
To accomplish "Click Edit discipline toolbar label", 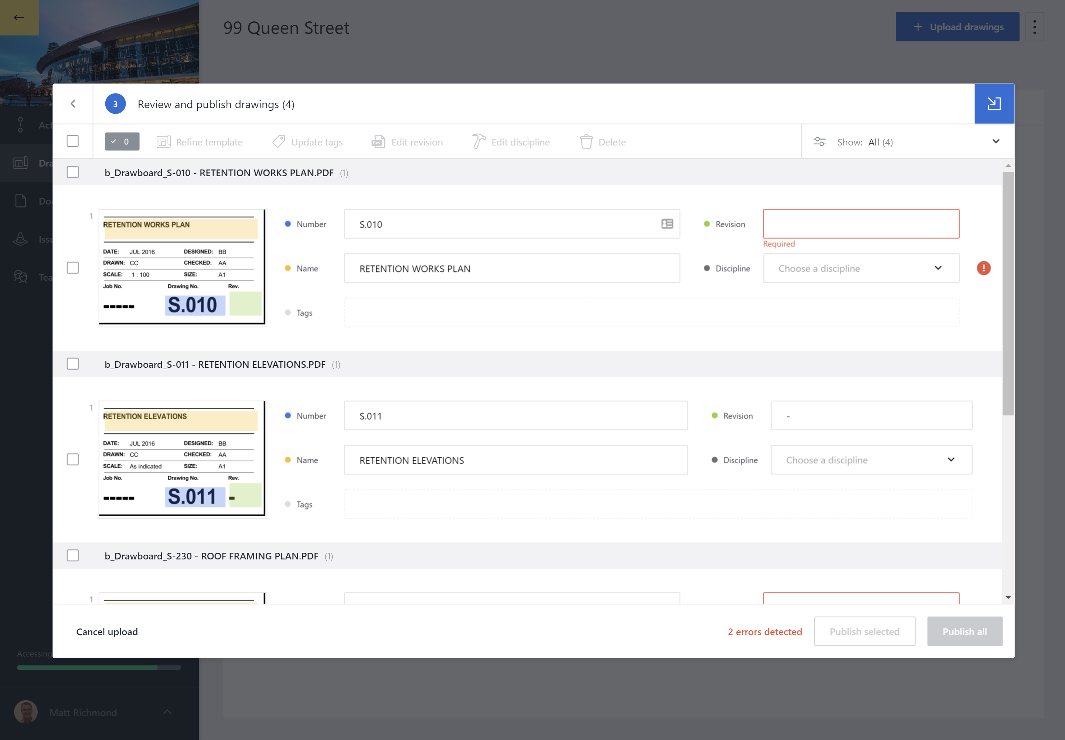I will tap(520, 142).
